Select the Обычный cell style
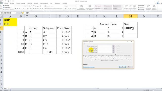The height and width of the screenshot is (91, 162). pos(98,6)
